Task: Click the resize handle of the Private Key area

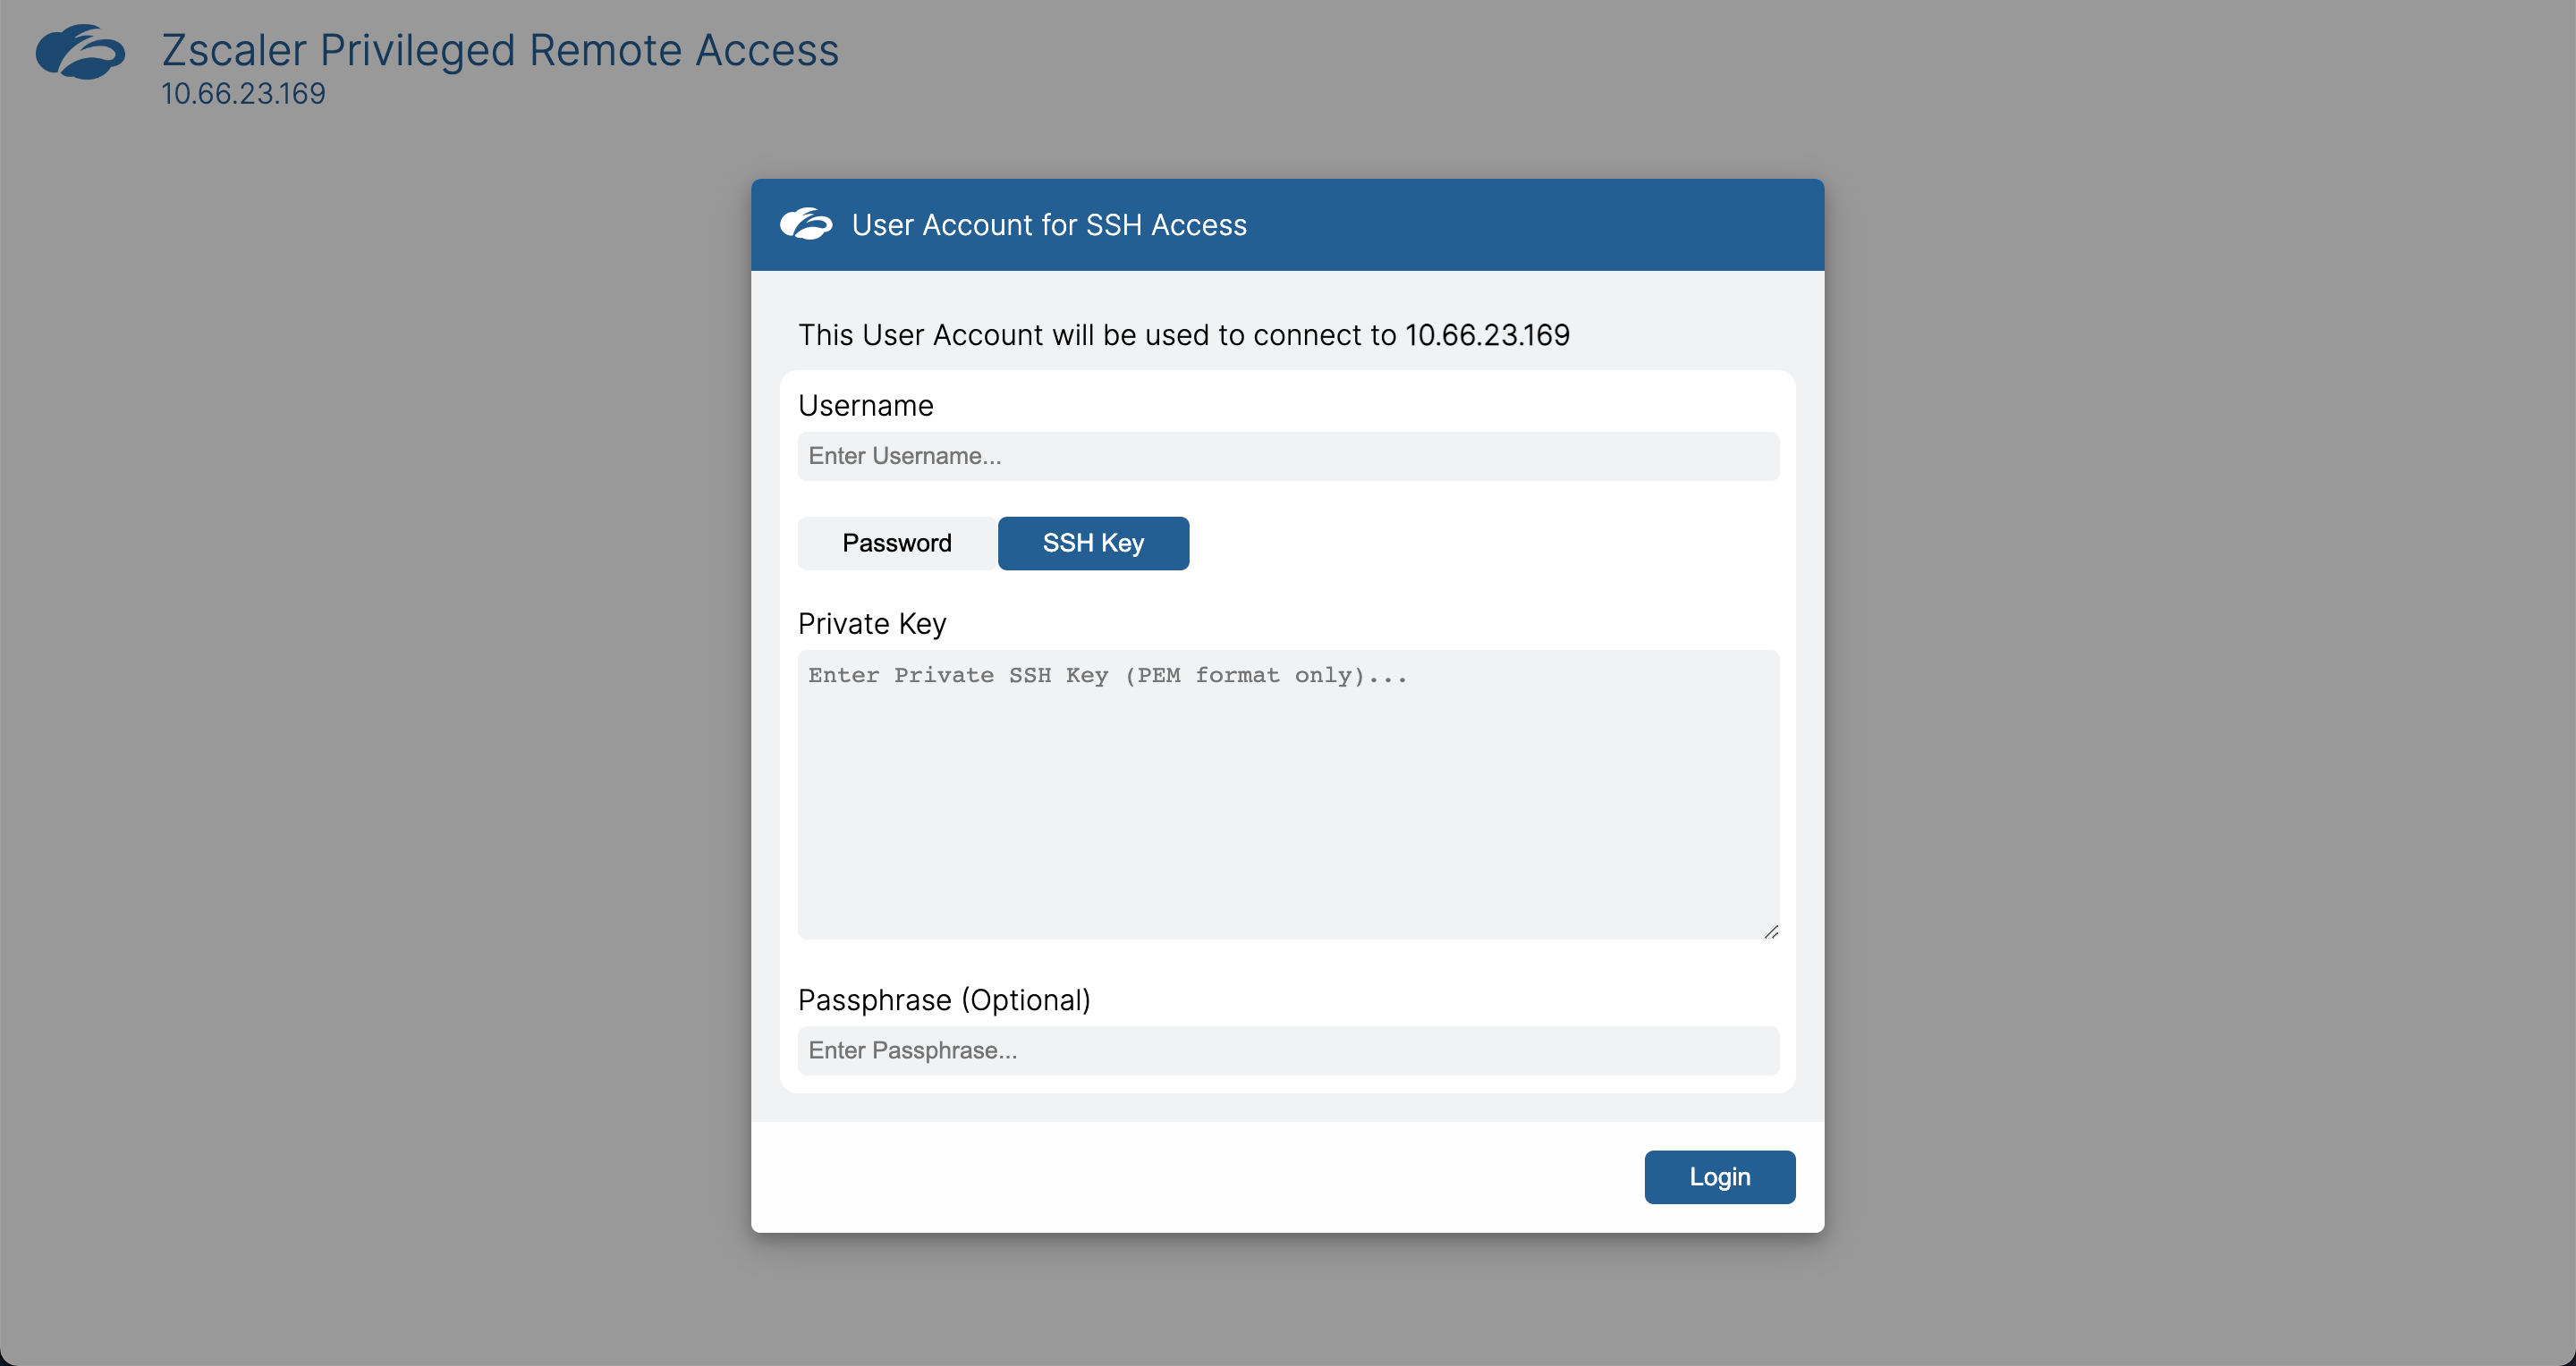Action: coord(1773,931)
